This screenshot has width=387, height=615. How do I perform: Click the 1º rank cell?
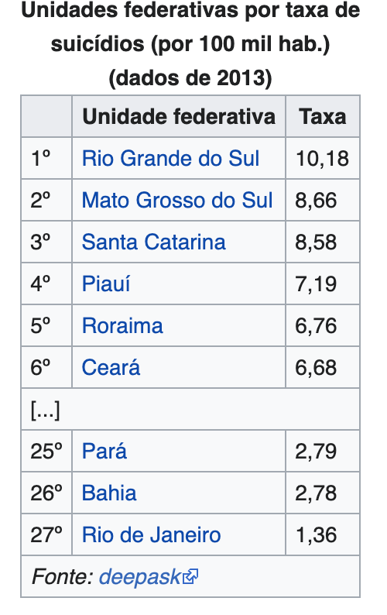tap(46, 159)
